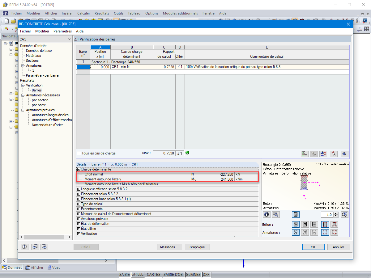This screenshot has width=371, height=278.
Task: Toggle SAISIE D'OB. in status bar
Action: point(174,275)
